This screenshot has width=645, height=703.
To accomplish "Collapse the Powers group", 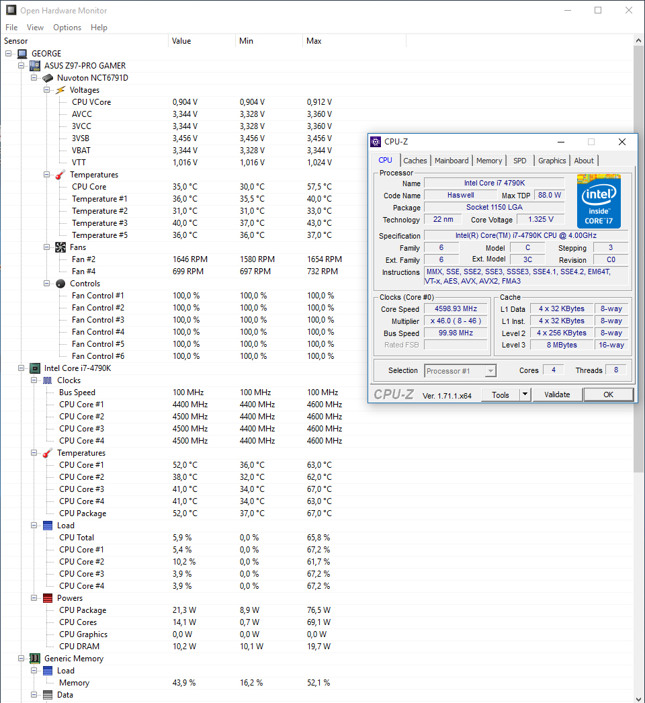I will click(34, 599).
